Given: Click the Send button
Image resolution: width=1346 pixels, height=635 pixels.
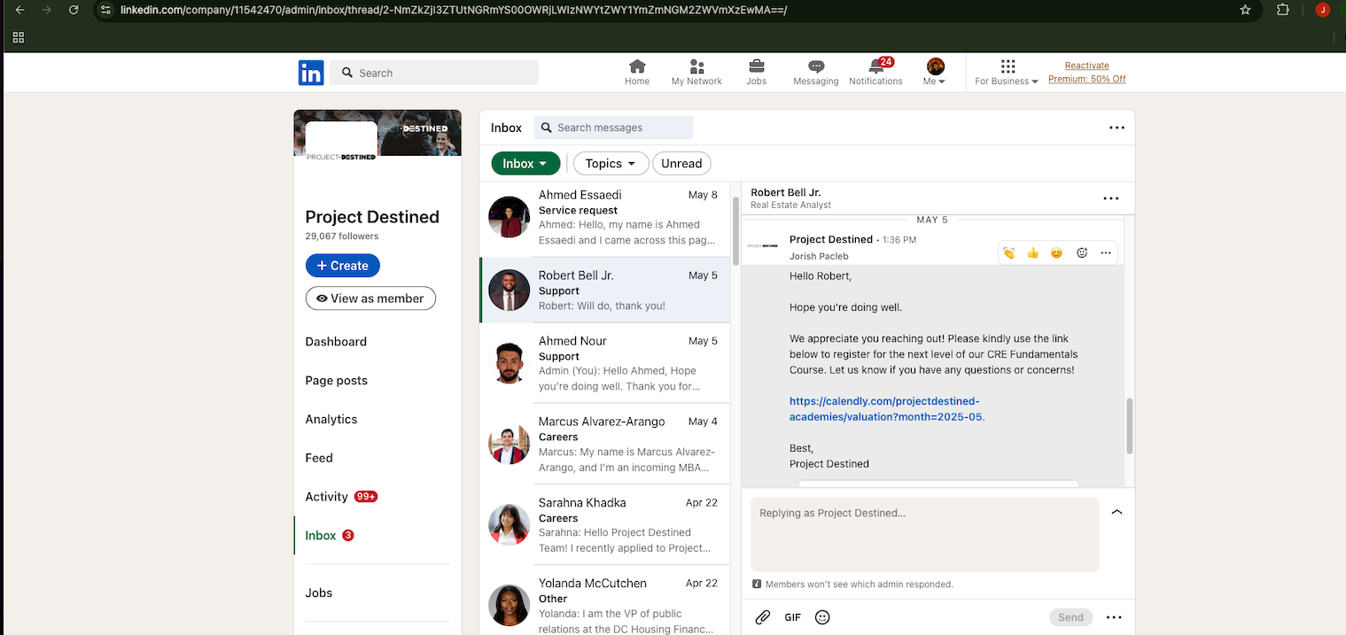Looking at the screenshot, I should coord(1070,617).
